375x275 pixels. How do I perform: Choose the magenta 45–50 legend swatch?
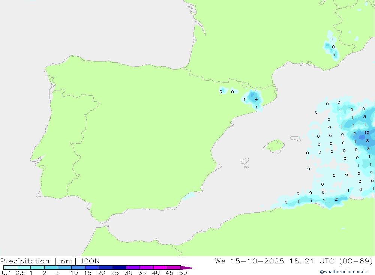pyautogui.click(x=174, y=267)
